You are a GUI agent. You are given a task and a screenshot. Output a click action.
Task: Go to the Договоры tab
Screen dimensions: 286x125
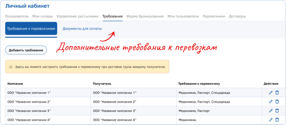(237, 16)
